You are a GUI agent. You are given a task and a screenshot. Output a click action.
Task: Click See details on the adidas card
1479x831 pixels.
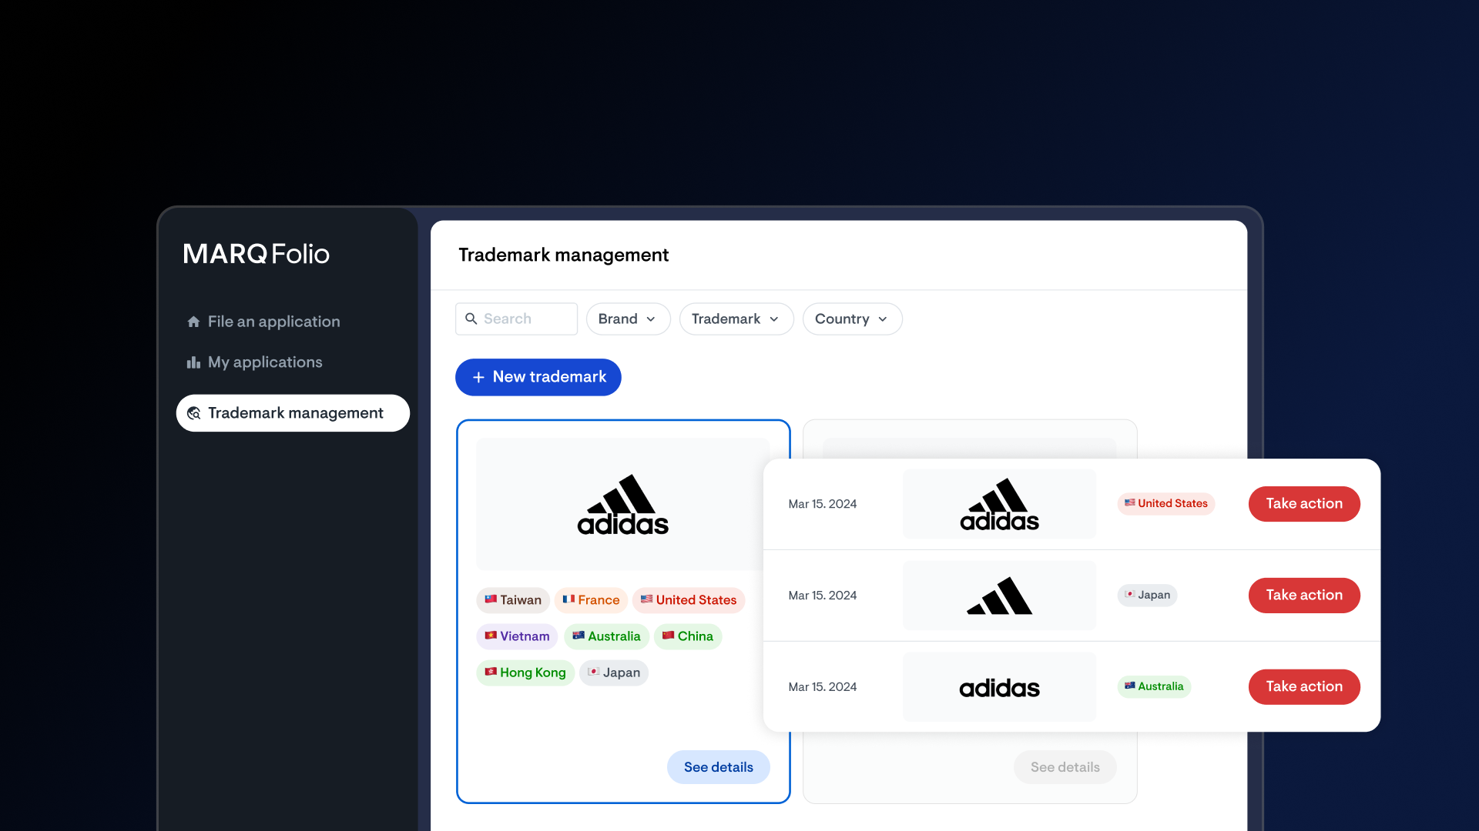click(718, 767)
